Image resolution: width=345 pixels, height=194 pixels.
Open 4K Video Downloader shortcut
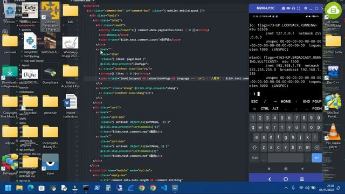[333, 15]
